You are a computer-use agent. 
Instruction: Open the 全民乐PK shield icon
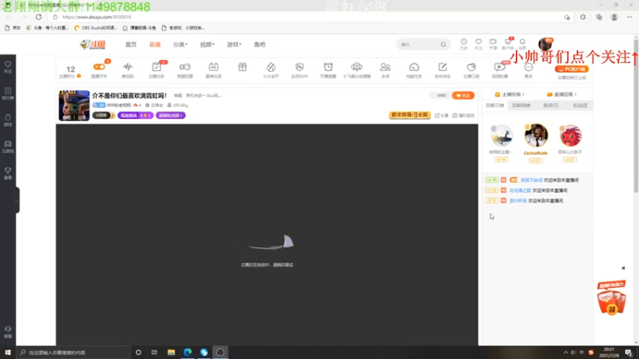point(300,67)
